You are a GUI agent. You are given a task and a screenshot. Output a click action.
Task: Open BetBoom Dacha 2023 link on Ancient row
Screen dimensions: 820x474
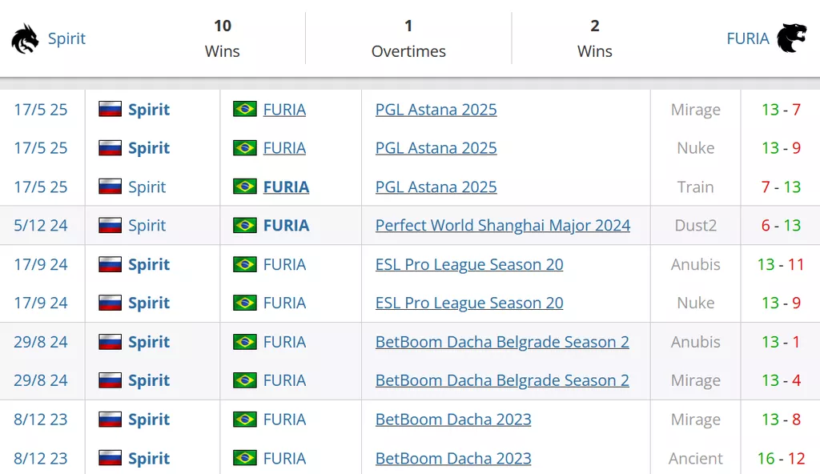(453, 458)
